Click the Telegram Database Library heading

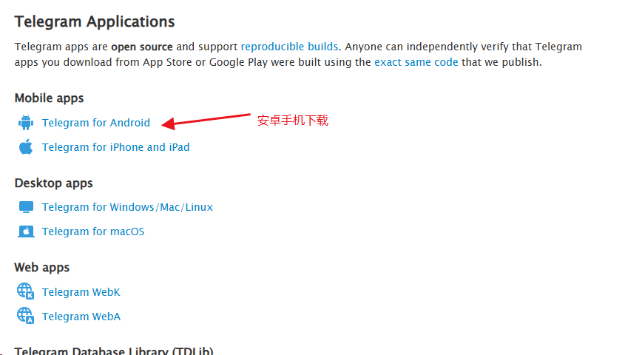[114, 351]
